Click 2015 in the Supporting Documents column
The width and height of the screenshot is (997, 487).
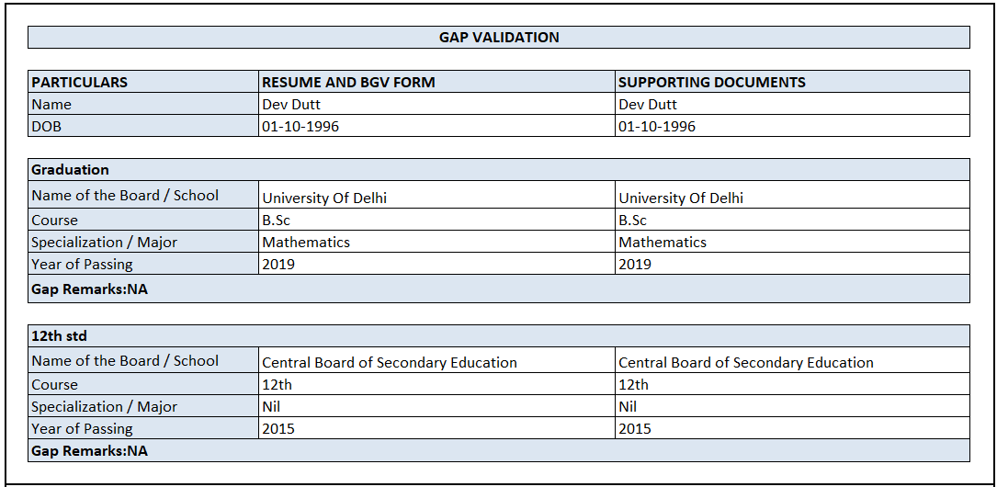pos(635,429)
